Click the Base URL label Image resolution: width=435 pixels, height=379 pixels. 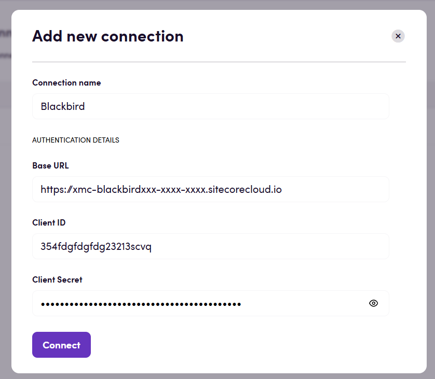(50, 166)
